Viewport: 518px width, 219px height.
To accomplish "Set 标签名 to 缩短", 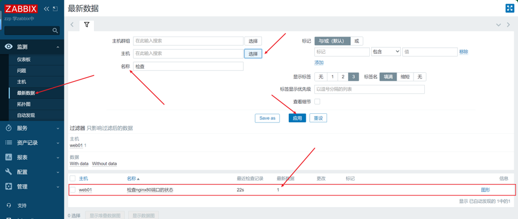I will (405, 77).
